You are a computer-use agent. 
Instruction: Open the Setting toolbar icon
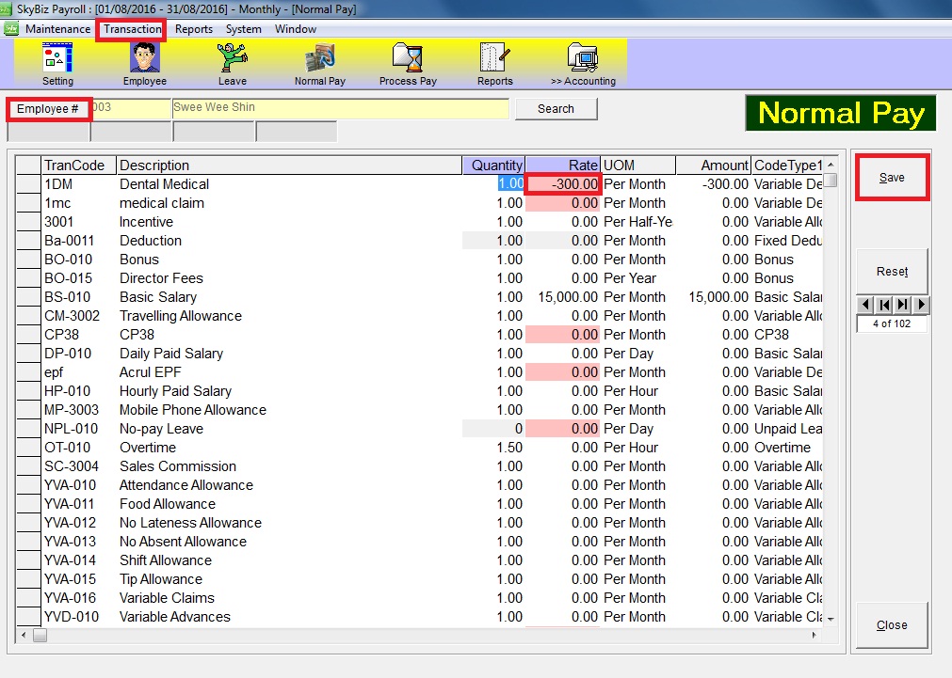tap(57, 62)
